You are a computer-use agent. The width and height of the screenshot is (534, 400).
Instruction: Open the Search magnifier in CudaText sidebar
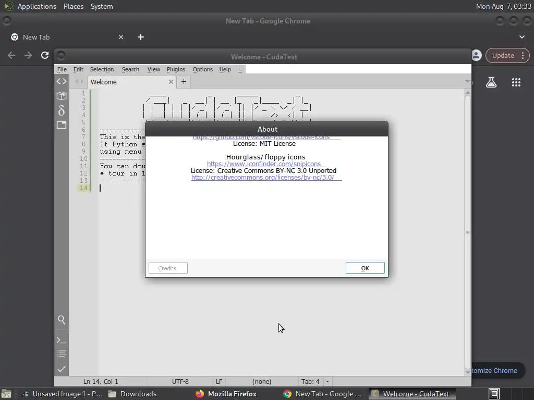click(62, 320)
